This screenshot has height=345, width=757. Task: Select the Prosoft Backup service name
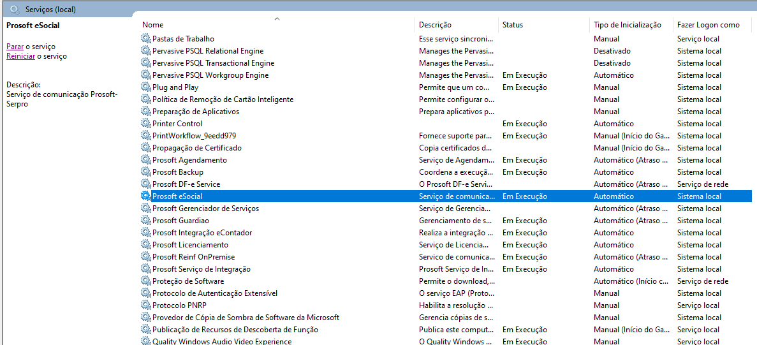coord(178,172)
